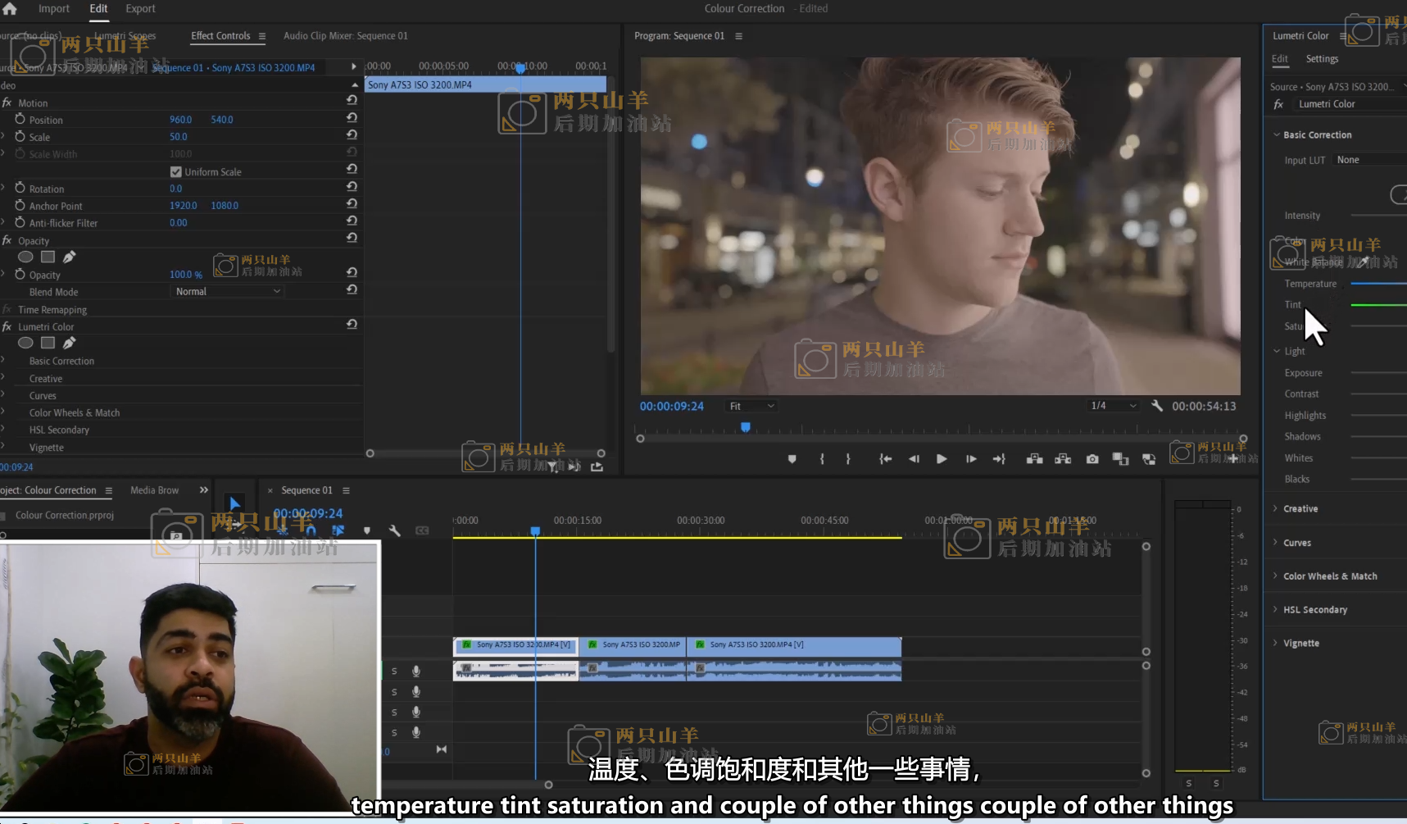Image resolution: width=1407 pixels, height=824 pixels.
Task: Reset the Position parameter value
Action: click(x=352, y=118)
